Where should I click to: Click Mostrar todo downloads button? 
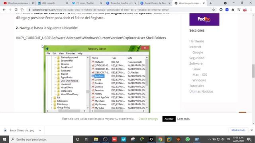238,130
